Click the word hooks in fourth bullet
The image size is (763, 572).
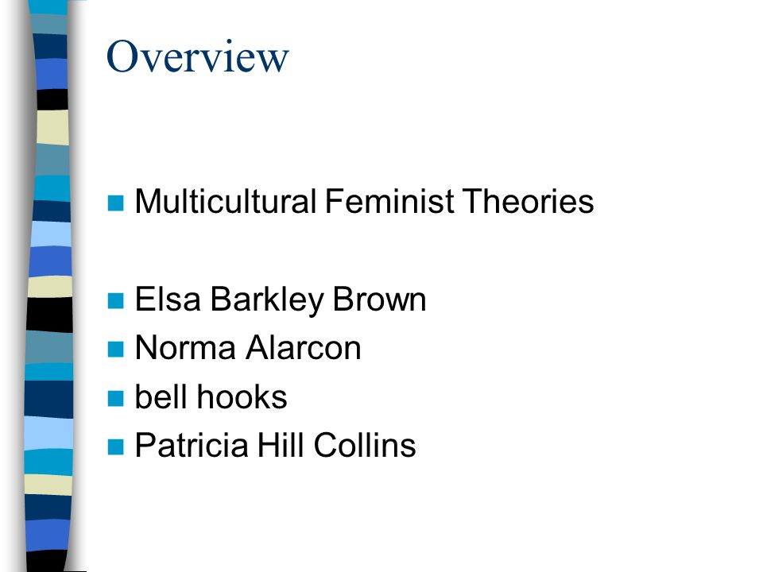coord(242,396)
